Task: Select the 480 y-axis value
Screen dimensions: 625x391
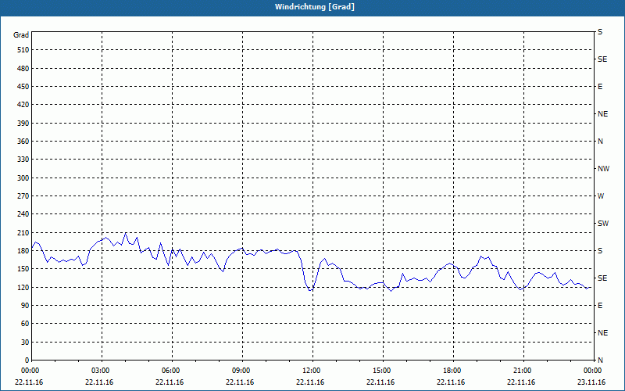Action: (x=23, y=69)
